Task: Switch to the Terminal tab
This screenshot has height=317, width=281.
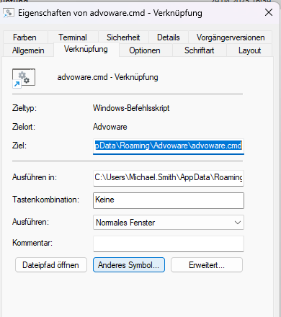Action: tap(73, 37)
